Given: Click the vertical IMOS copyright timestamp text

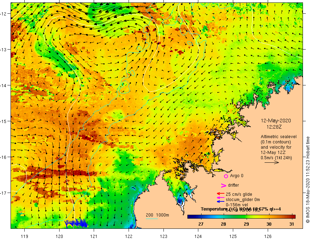Looking at the screenshot, I should (x=308, y=180).
